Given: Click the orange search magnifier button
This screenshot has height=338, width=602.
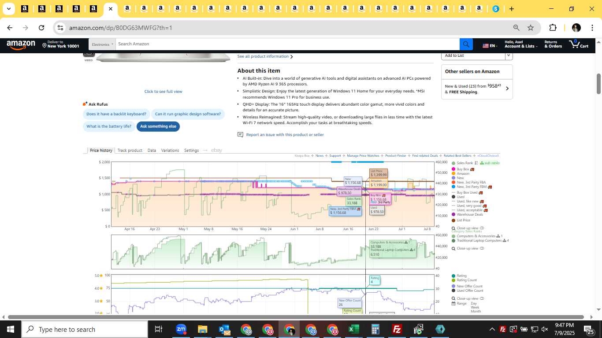Looking at the screenshot, I should pyautogui.click(x=466, y=44).
